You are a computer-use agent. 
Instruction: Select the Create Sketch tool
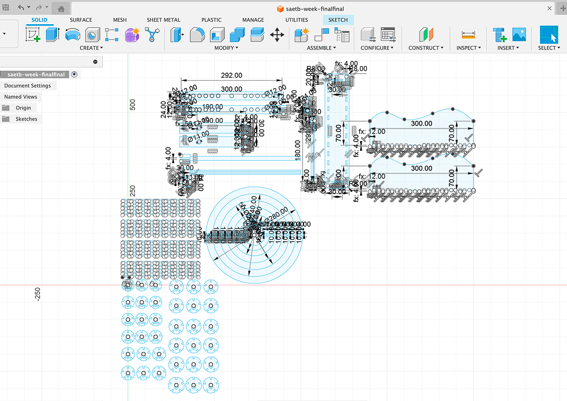(33, 35)
